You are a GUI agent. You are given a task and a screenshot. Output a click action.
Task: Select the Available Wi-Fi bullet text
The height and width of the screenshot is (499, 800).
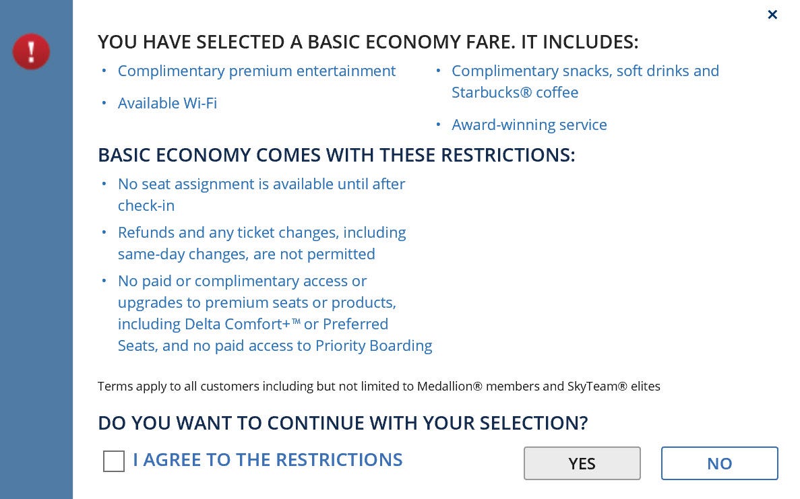tap(167, 104)
